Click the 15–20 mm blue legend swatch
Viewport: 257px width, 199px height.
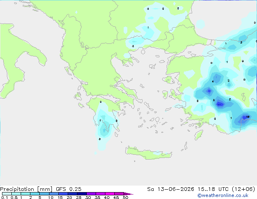pyautogui.click(x=63, y=194)
